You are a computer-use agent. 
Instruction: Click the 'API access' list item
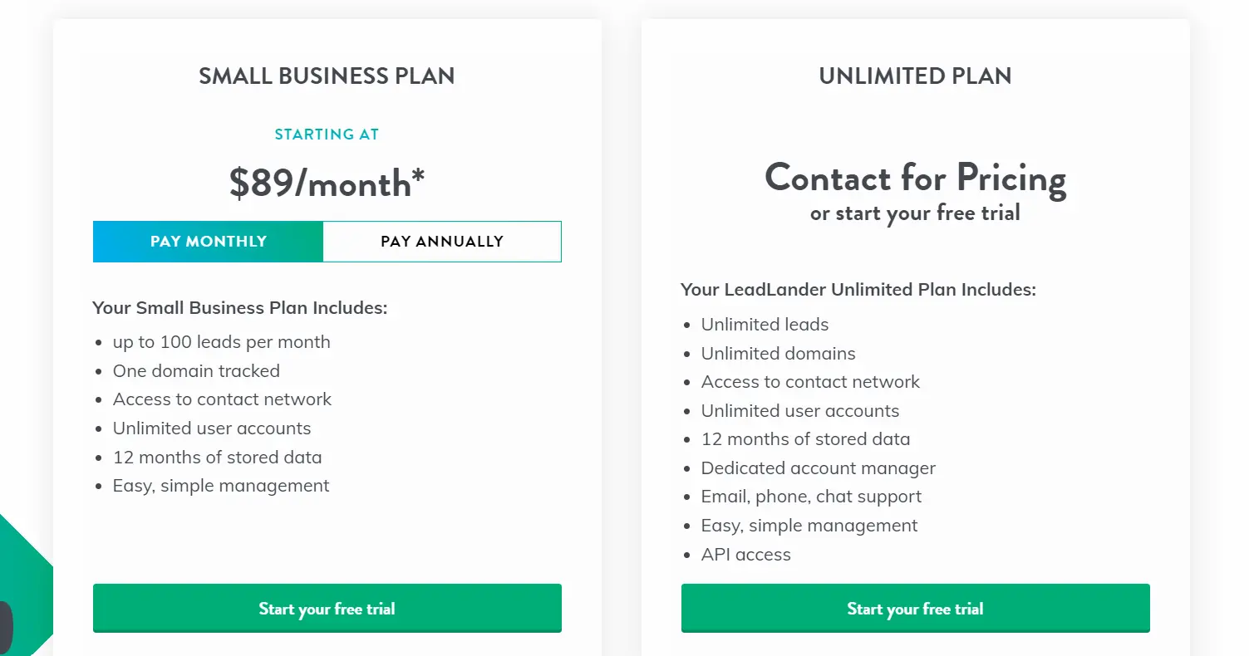click(746, 554)
